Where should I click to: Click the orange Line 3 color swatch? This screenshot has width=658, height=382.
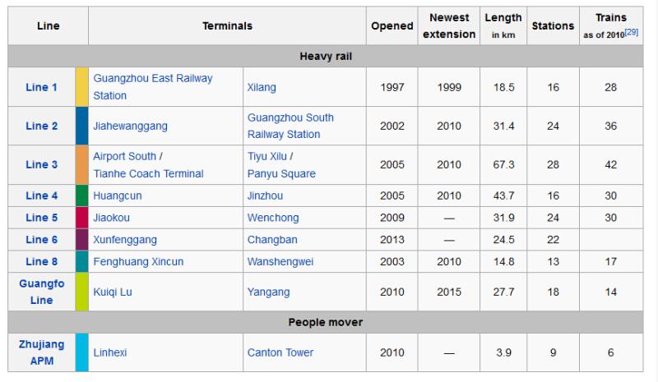coord(81,164)
